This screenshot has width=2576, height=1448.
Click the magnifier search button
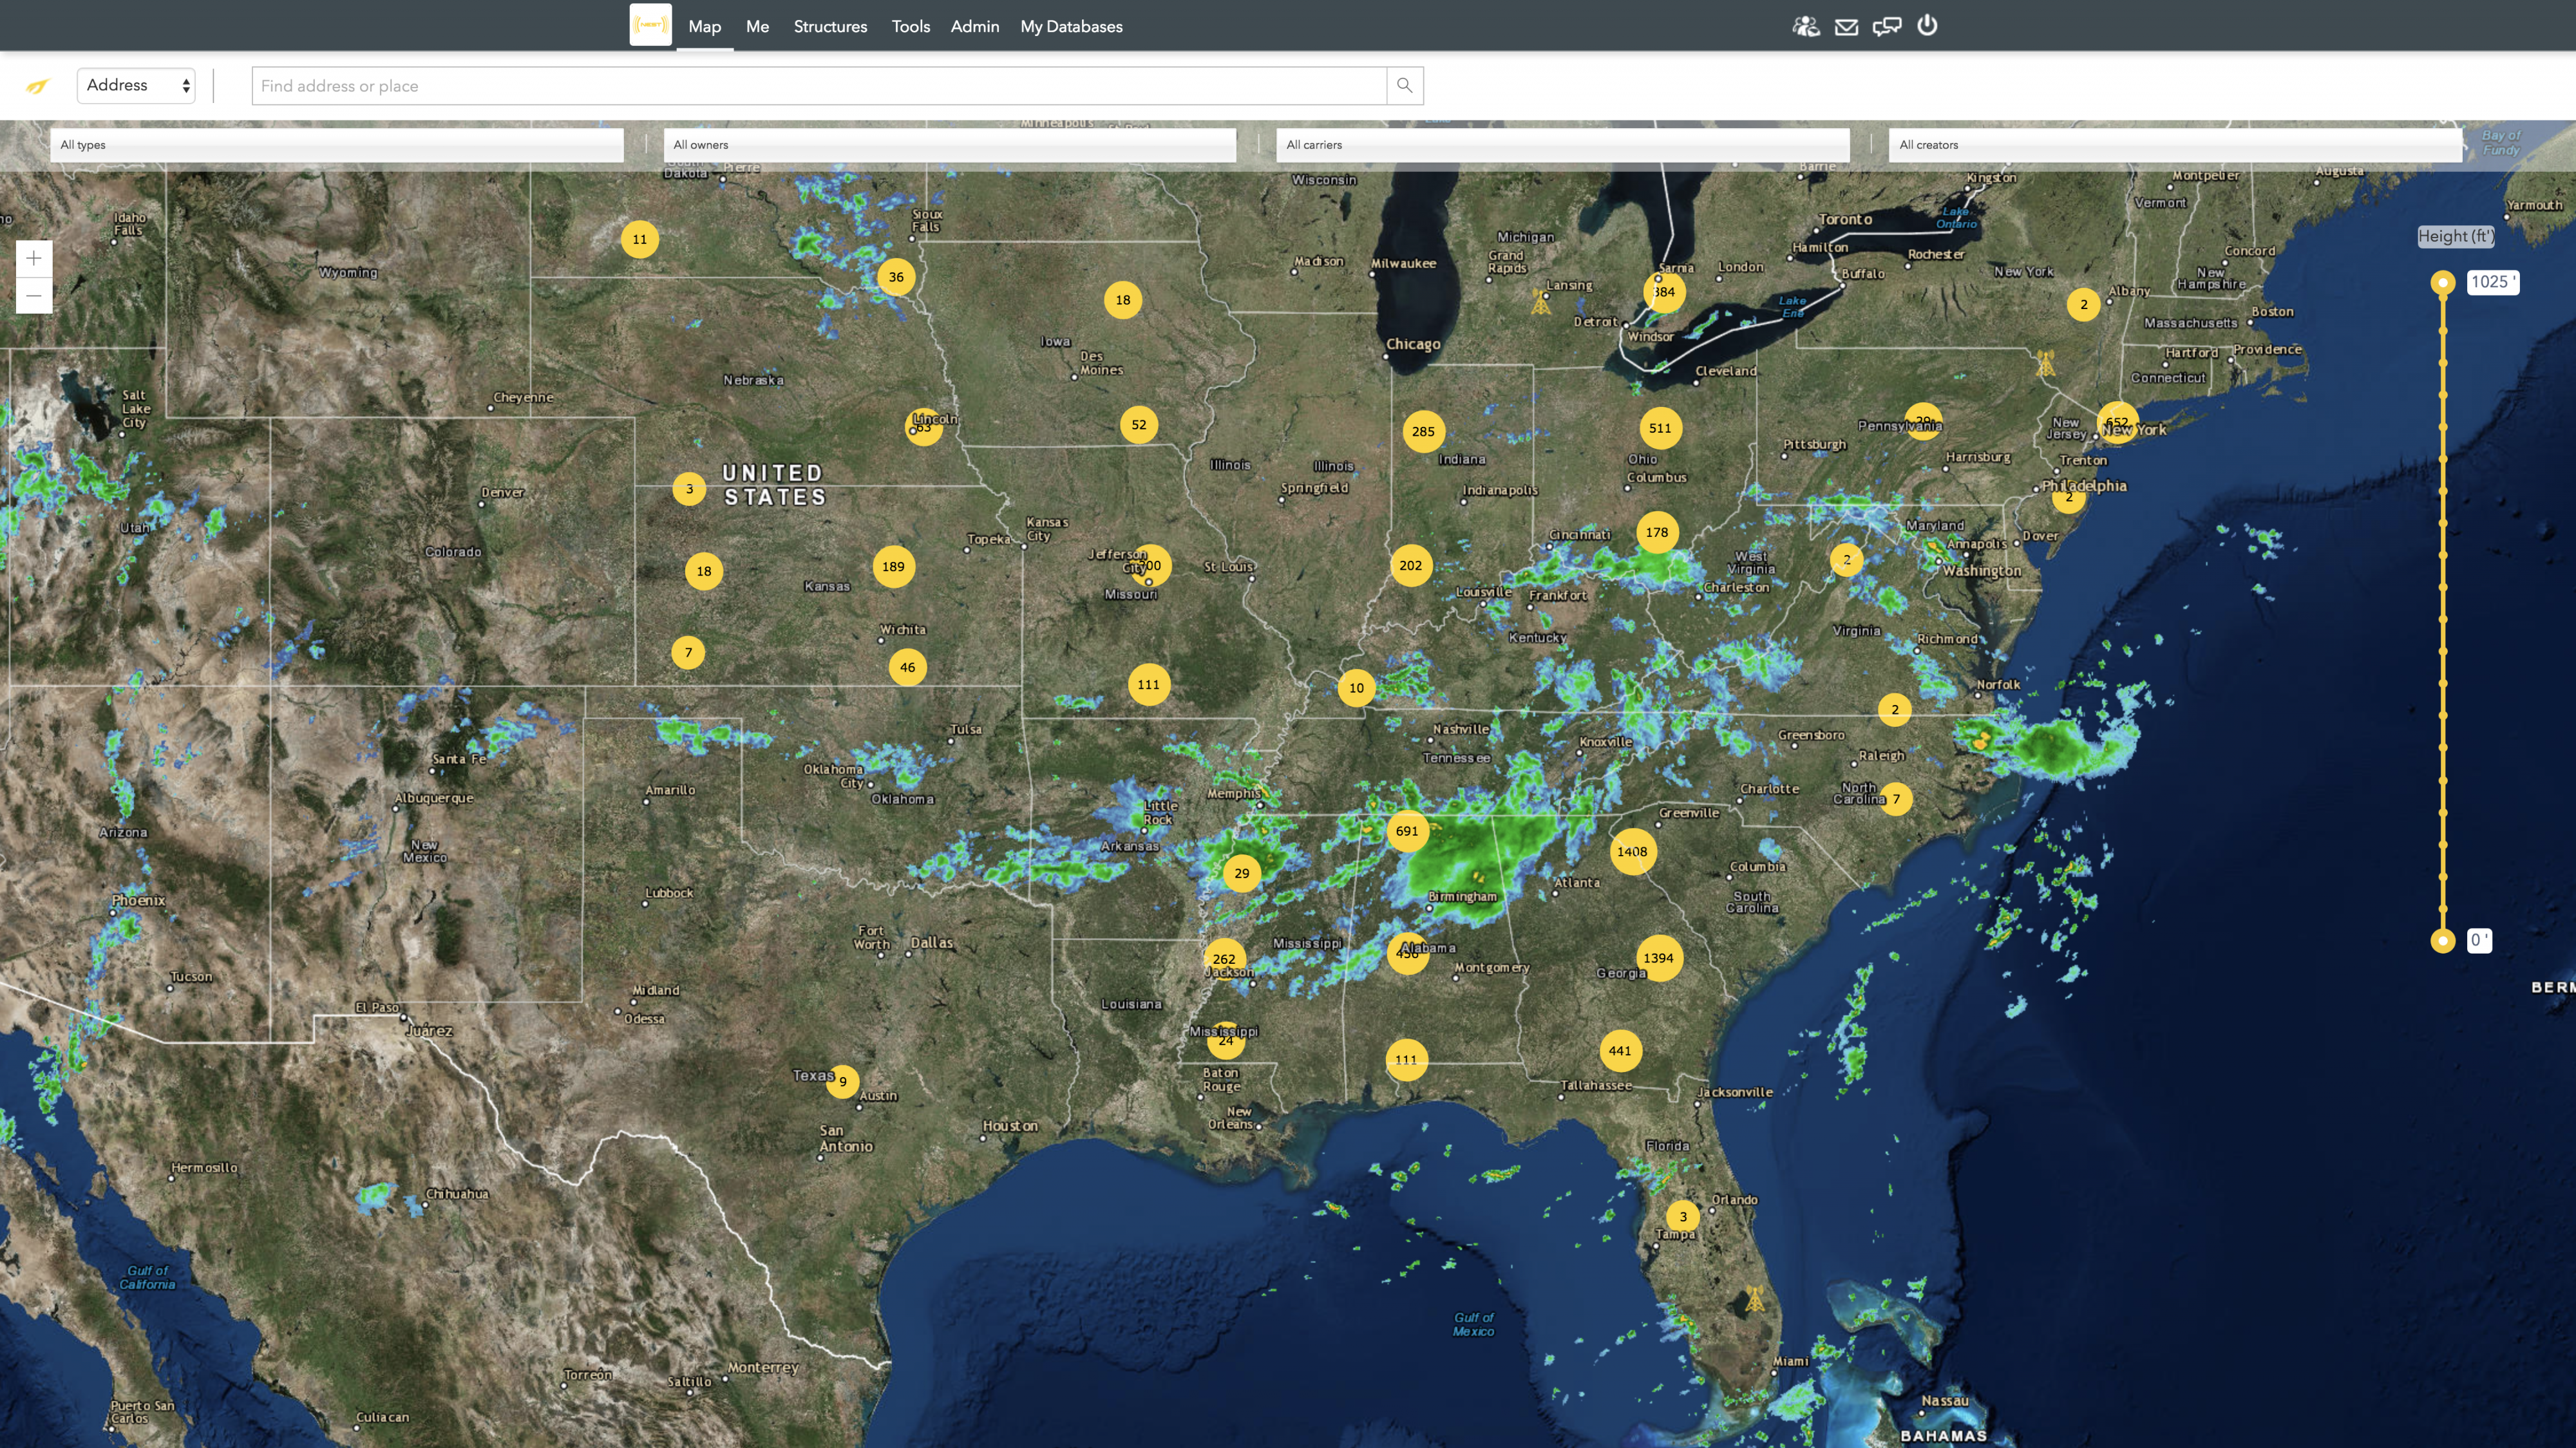[1404, 85]
